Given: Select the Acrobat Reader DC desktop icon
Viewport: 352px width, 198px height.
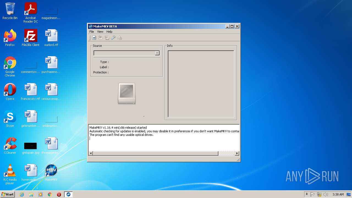Looking at the screenshot, I should coord(31,13).
